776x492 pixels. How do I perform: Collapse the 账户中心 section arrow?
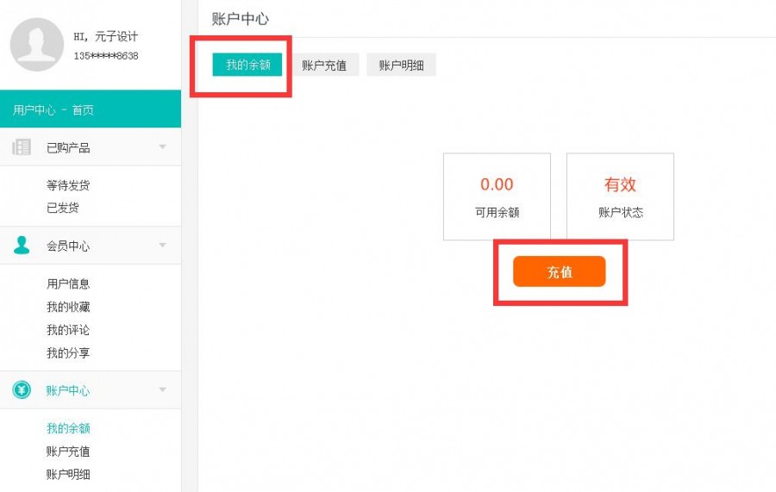pos(162,389)
